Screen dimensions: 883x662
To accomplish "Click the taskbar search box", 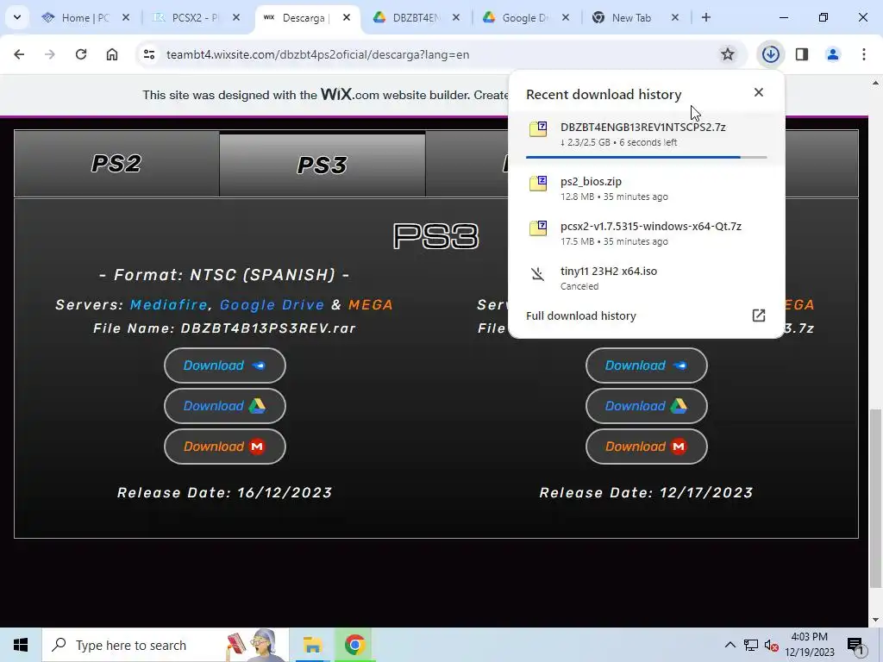I will click(x=166, y=645).
